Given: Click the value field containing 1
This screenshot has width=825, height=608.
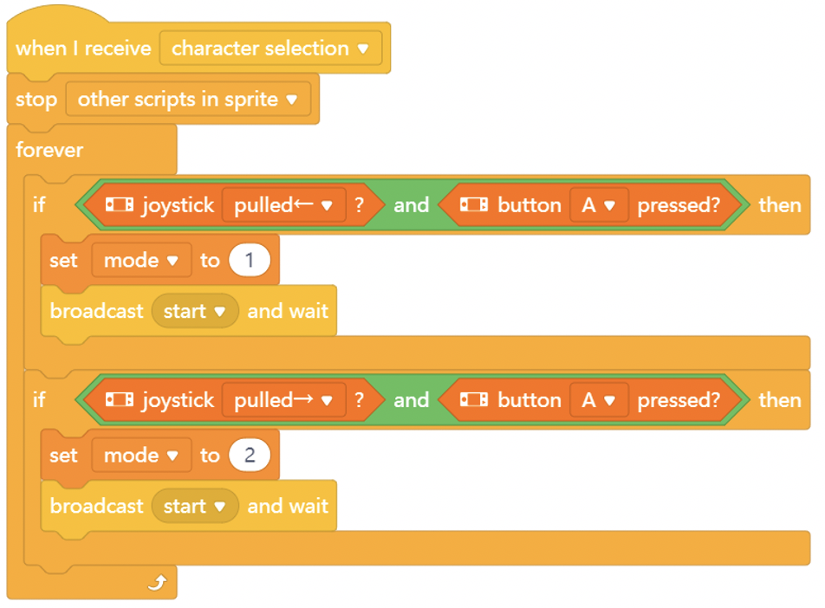Looking at the screenshot, I should (250, 260).
